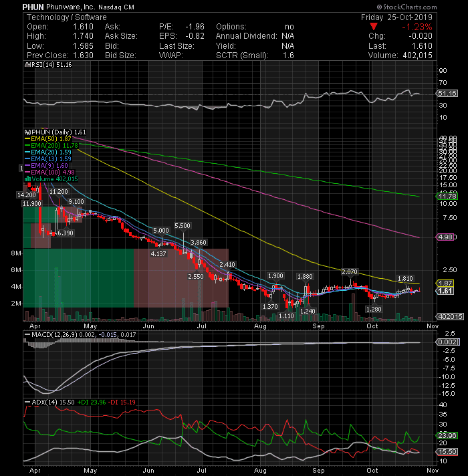468x476 pixels.
Task: Click the 1.240 low annotation
Action: coord(308,311)
